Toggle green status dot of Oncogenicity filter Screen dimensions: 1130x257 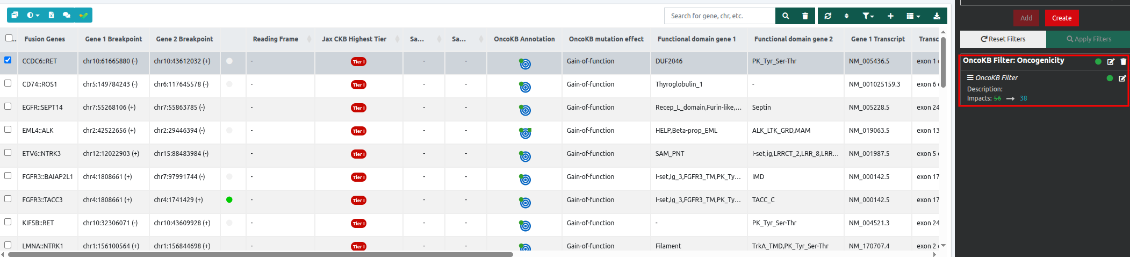(1098, 61)
